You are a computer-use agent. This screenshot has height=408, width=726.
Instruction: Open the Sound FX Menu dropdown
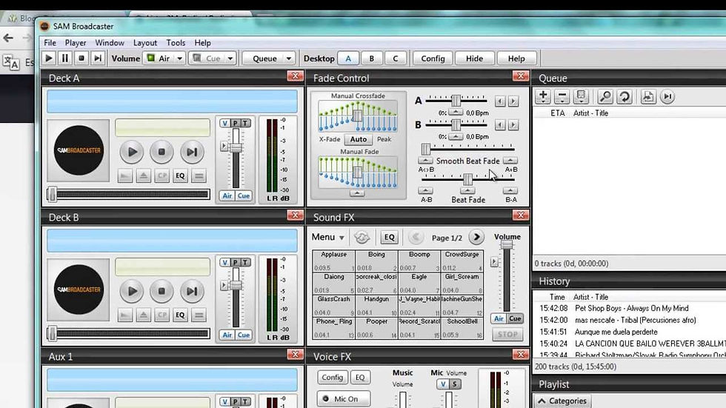(327, 237)
